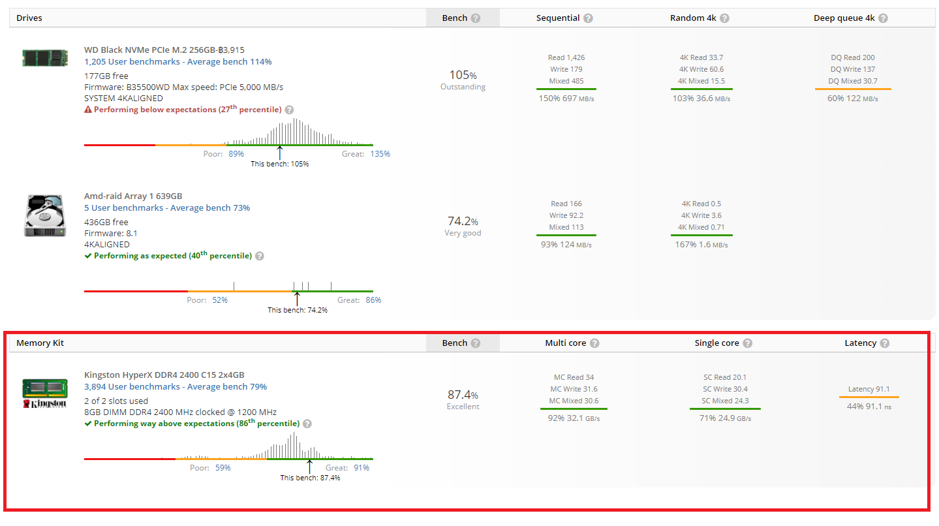939x526 pixels.
Task: Open Kingston HyperX DDR4 2400 C15 2x4GB link
Action: 164,375
